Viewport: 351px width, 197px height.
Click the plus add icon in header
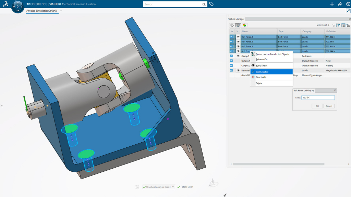tap(332, 4)
